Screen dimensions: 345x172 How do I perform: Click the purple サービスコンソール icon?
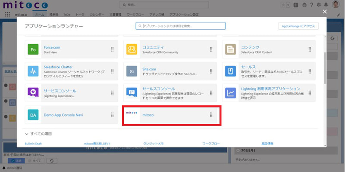33,93
